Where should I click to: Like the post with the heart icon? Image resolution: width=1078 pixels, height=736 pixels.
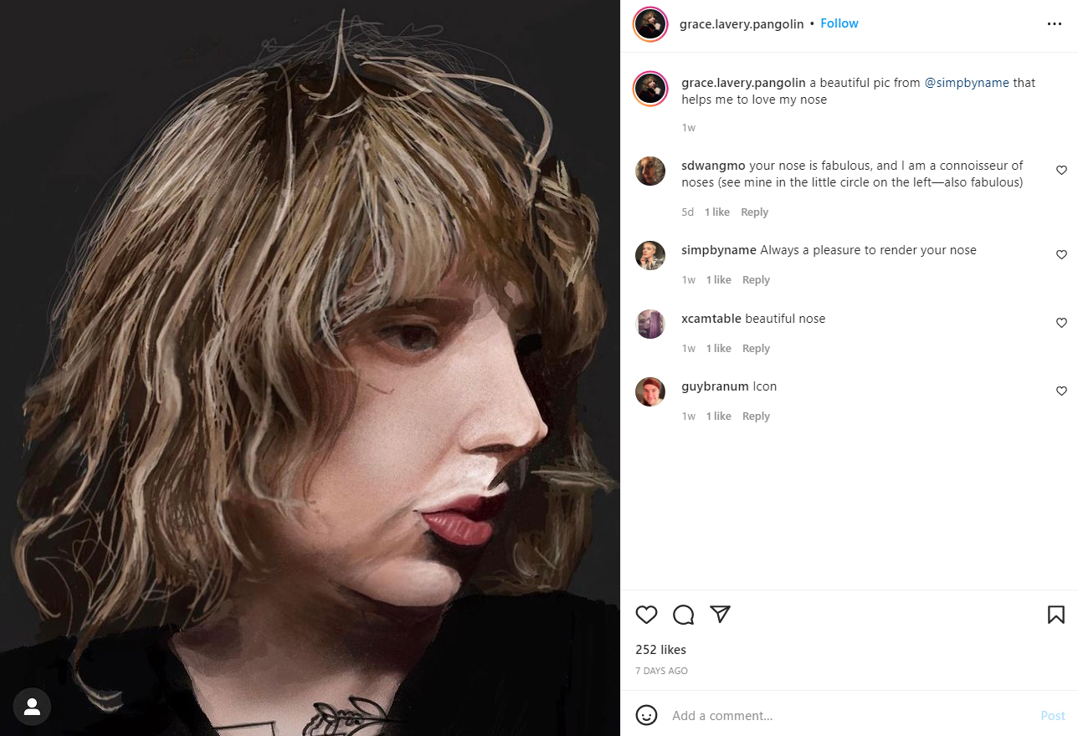point(646,615)
